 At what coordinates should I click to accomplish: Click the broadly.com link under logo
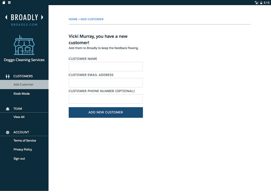click(x=24, y=25)
